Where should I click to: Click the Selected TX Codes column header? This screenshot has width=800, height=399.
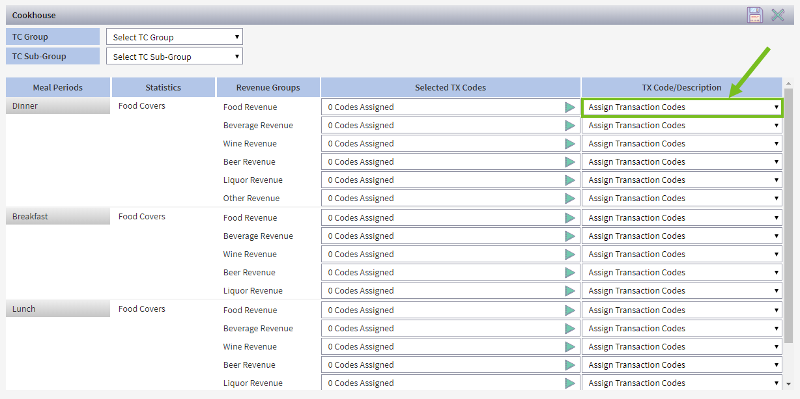[x=450, y=87]
